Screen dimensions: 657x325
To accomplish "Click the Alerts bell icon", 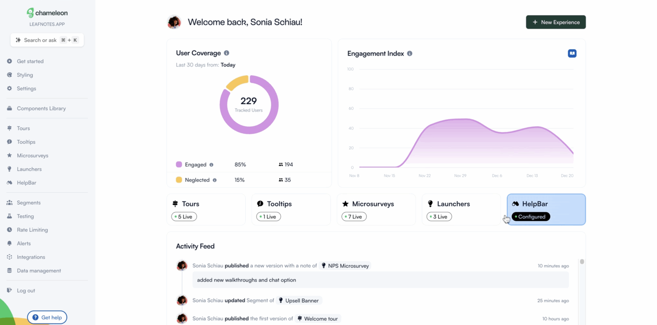I will (9, 243).
